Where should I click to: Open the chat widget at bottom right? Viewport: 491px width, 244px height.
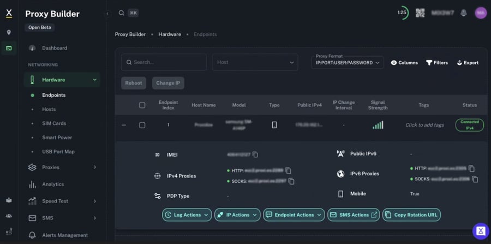pyautogui.click(x=481, y=231)
